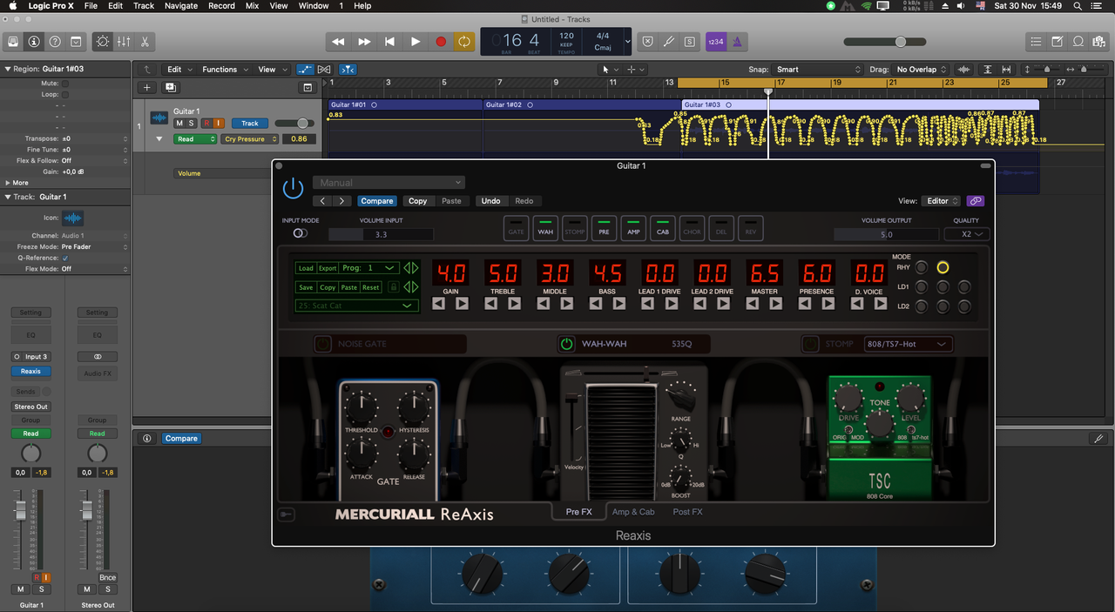
Task: Open the View Editor dropdown in plugin
Action: pyautogui.click(x=942, y=201)
